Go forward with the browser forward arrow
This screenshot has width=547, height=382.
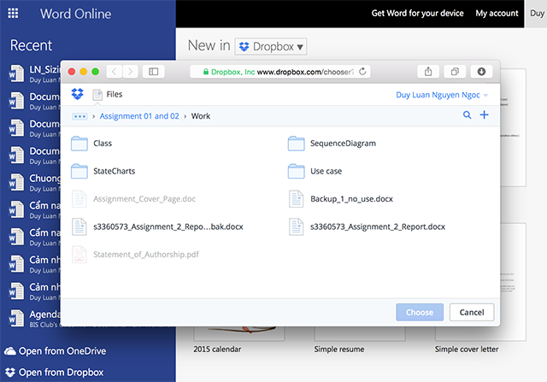(x=130, y=72)
